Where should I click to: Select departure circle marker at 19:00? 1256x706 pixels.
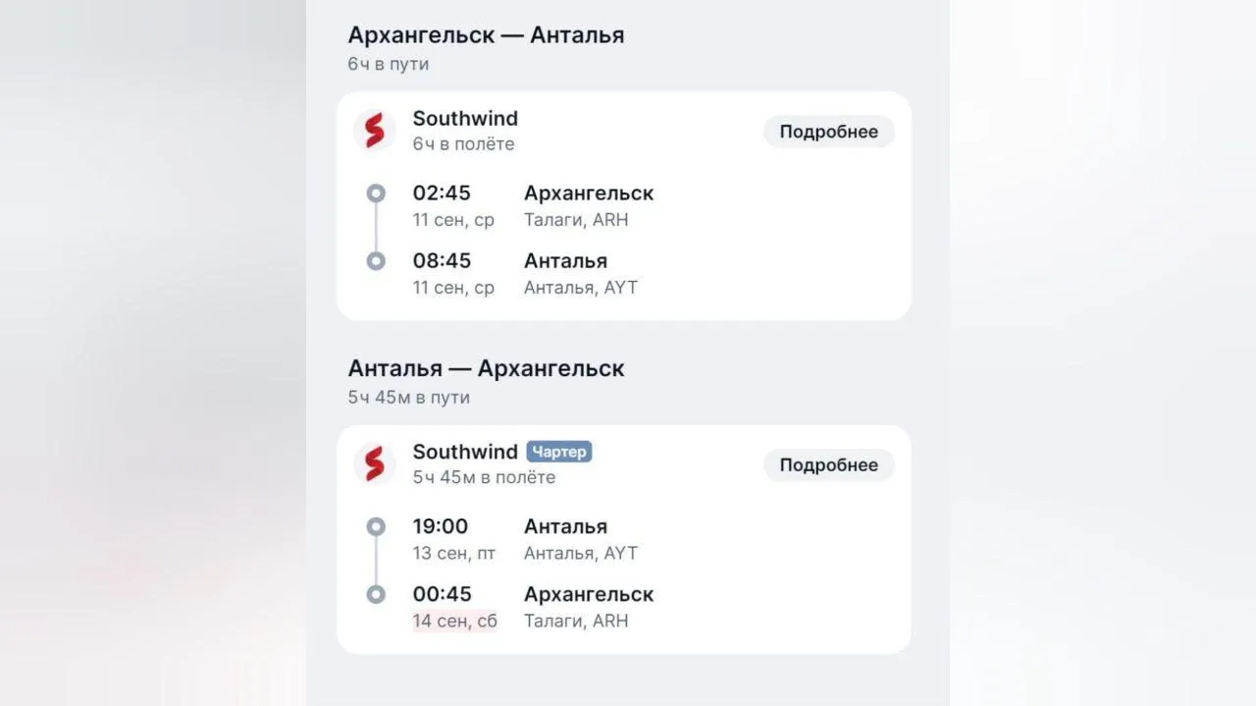[x=376, y=527]
